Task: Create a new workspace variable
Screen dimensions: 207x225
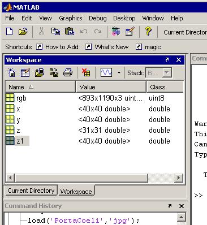Action: coord(11,72)
